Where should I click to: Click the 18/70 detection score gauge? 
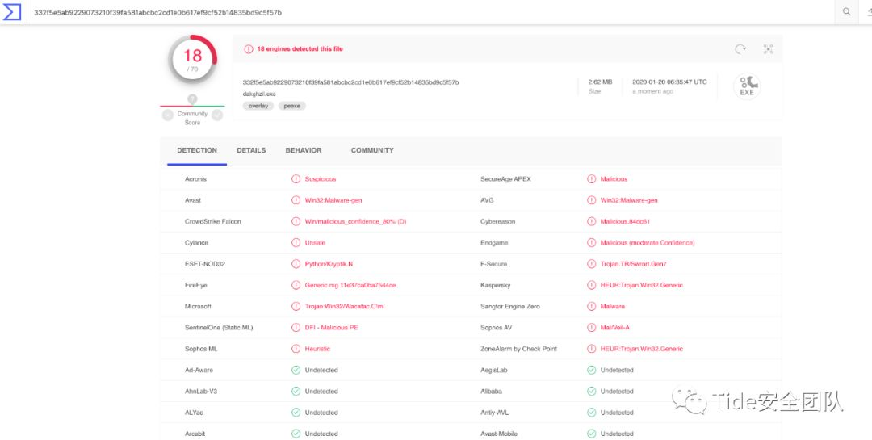(192, 59)
